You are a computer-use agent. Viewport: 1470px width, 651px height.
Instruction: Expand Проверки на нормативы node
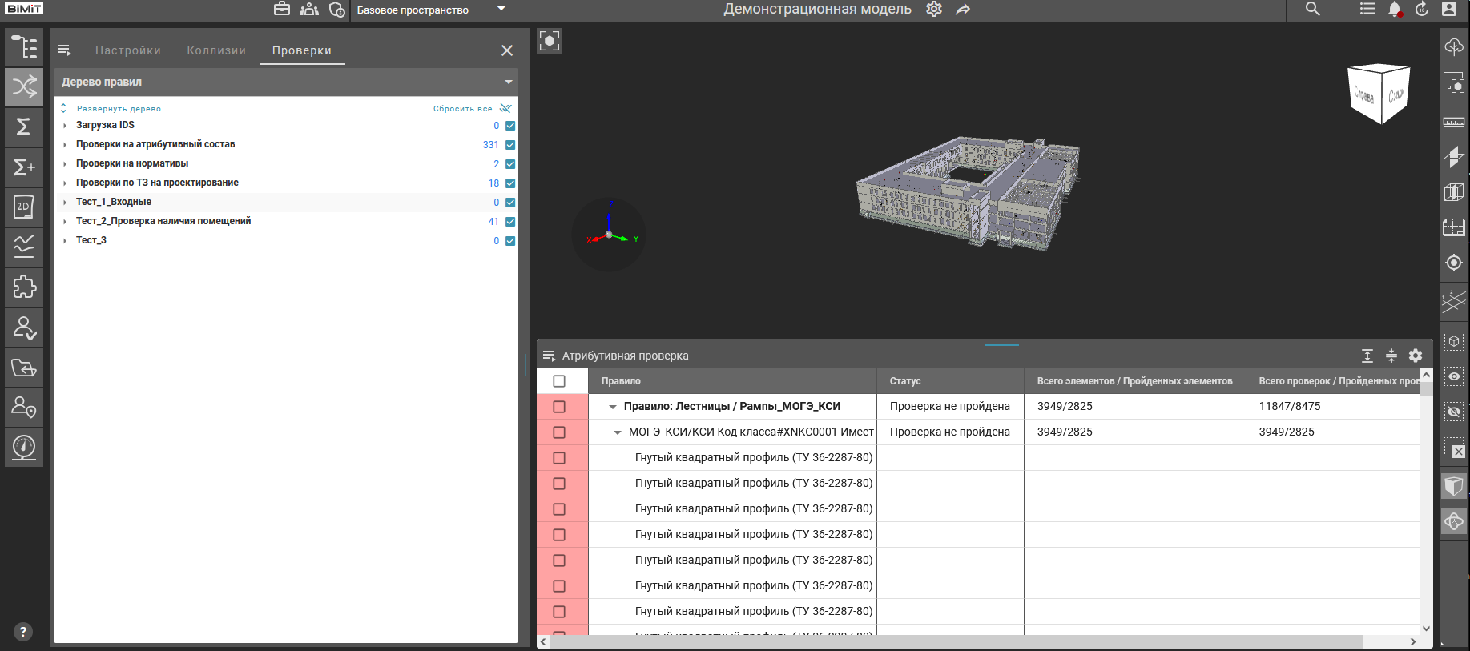coord(65,164)
